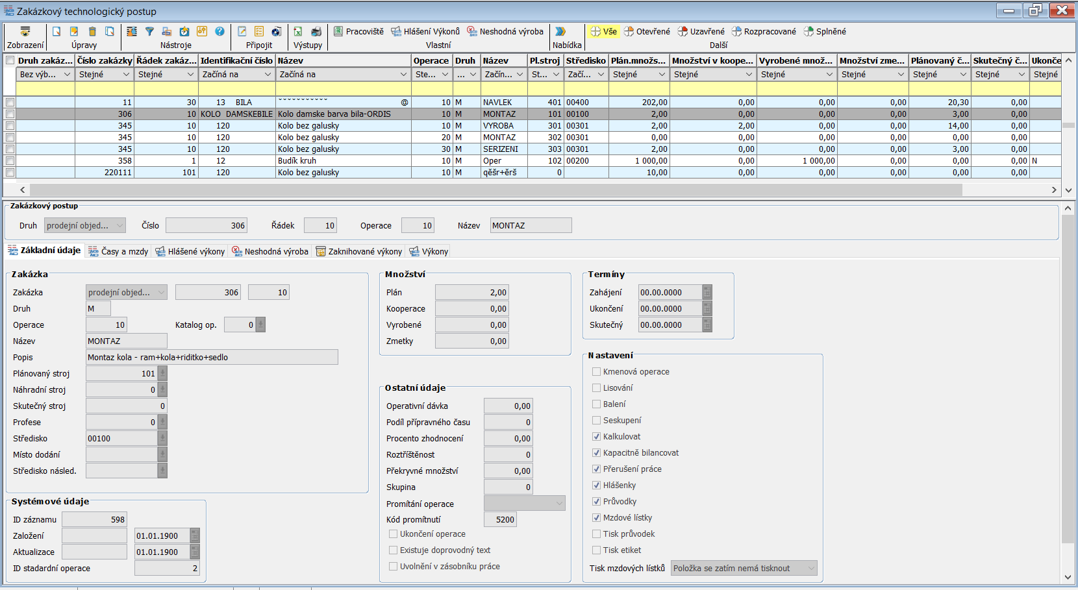
Task: Expand the Promítání operace combo box
Action: (559, 504)
